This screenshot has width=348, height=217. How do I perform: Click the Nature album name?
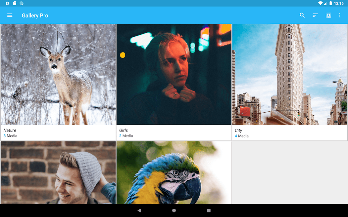coord(10,130)
